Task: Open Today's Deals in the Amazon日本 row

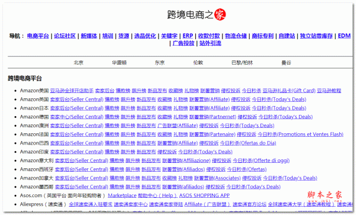Action: click(x=279, y=108)
